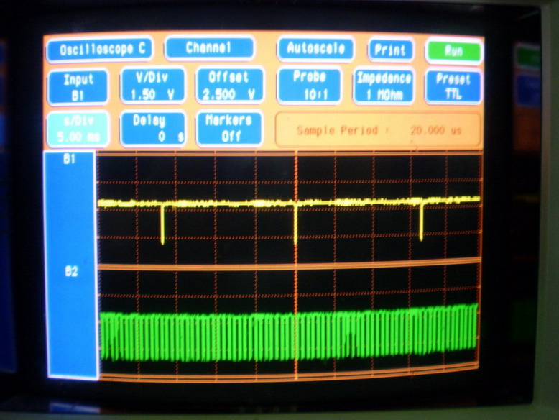This screenshot has height=420, width=559.
Task: Click the first yellow pulse dip on B1
Action: pyautogui.click(x=163, y=224)
